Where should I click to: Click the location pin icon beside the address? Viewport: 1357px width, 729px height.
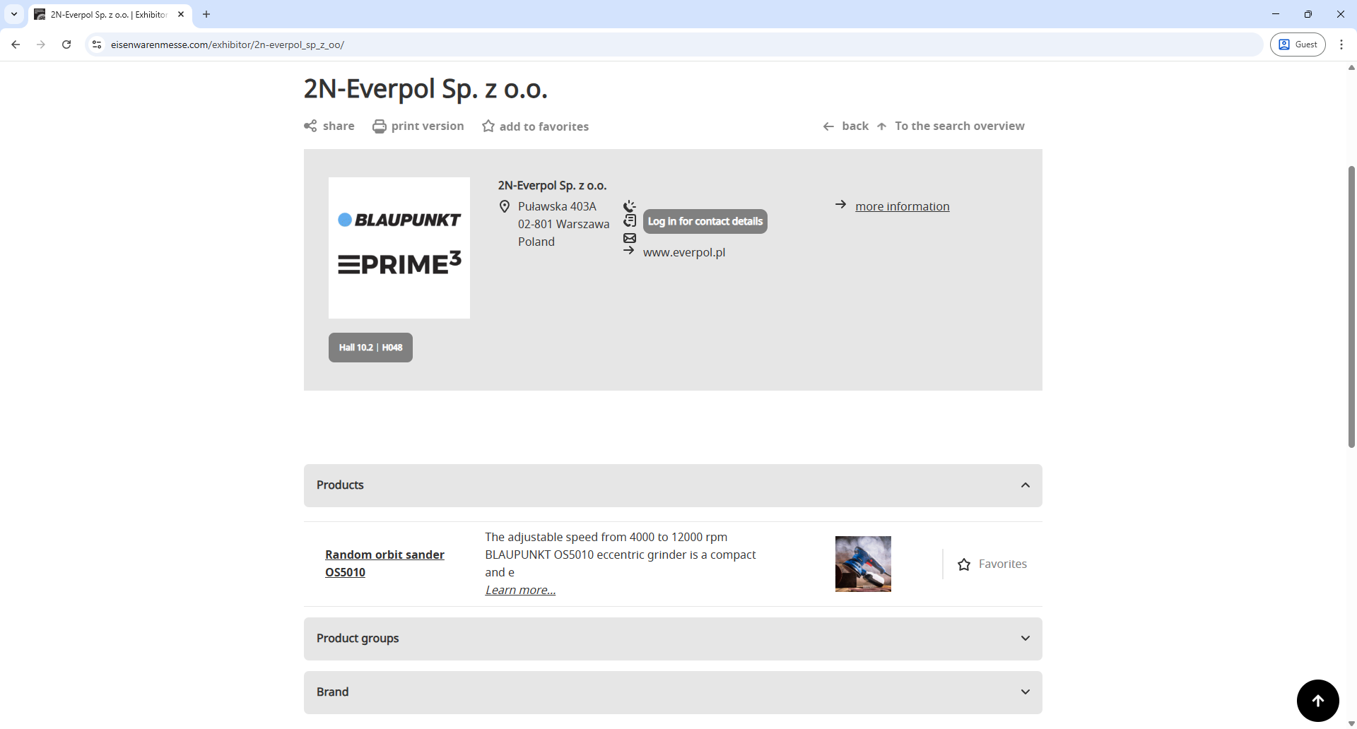[504, 206]
